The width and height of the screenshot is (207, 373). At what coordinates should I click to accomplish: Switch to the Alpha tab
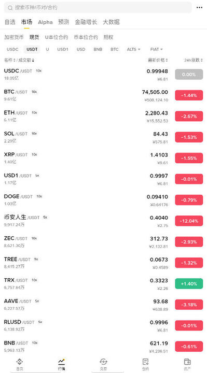[x=45, y=22]
